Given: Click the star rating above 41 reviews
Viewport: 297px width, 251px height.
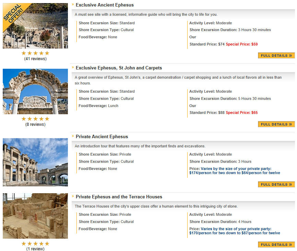Looking at the screenshot, I should [35, 53].
